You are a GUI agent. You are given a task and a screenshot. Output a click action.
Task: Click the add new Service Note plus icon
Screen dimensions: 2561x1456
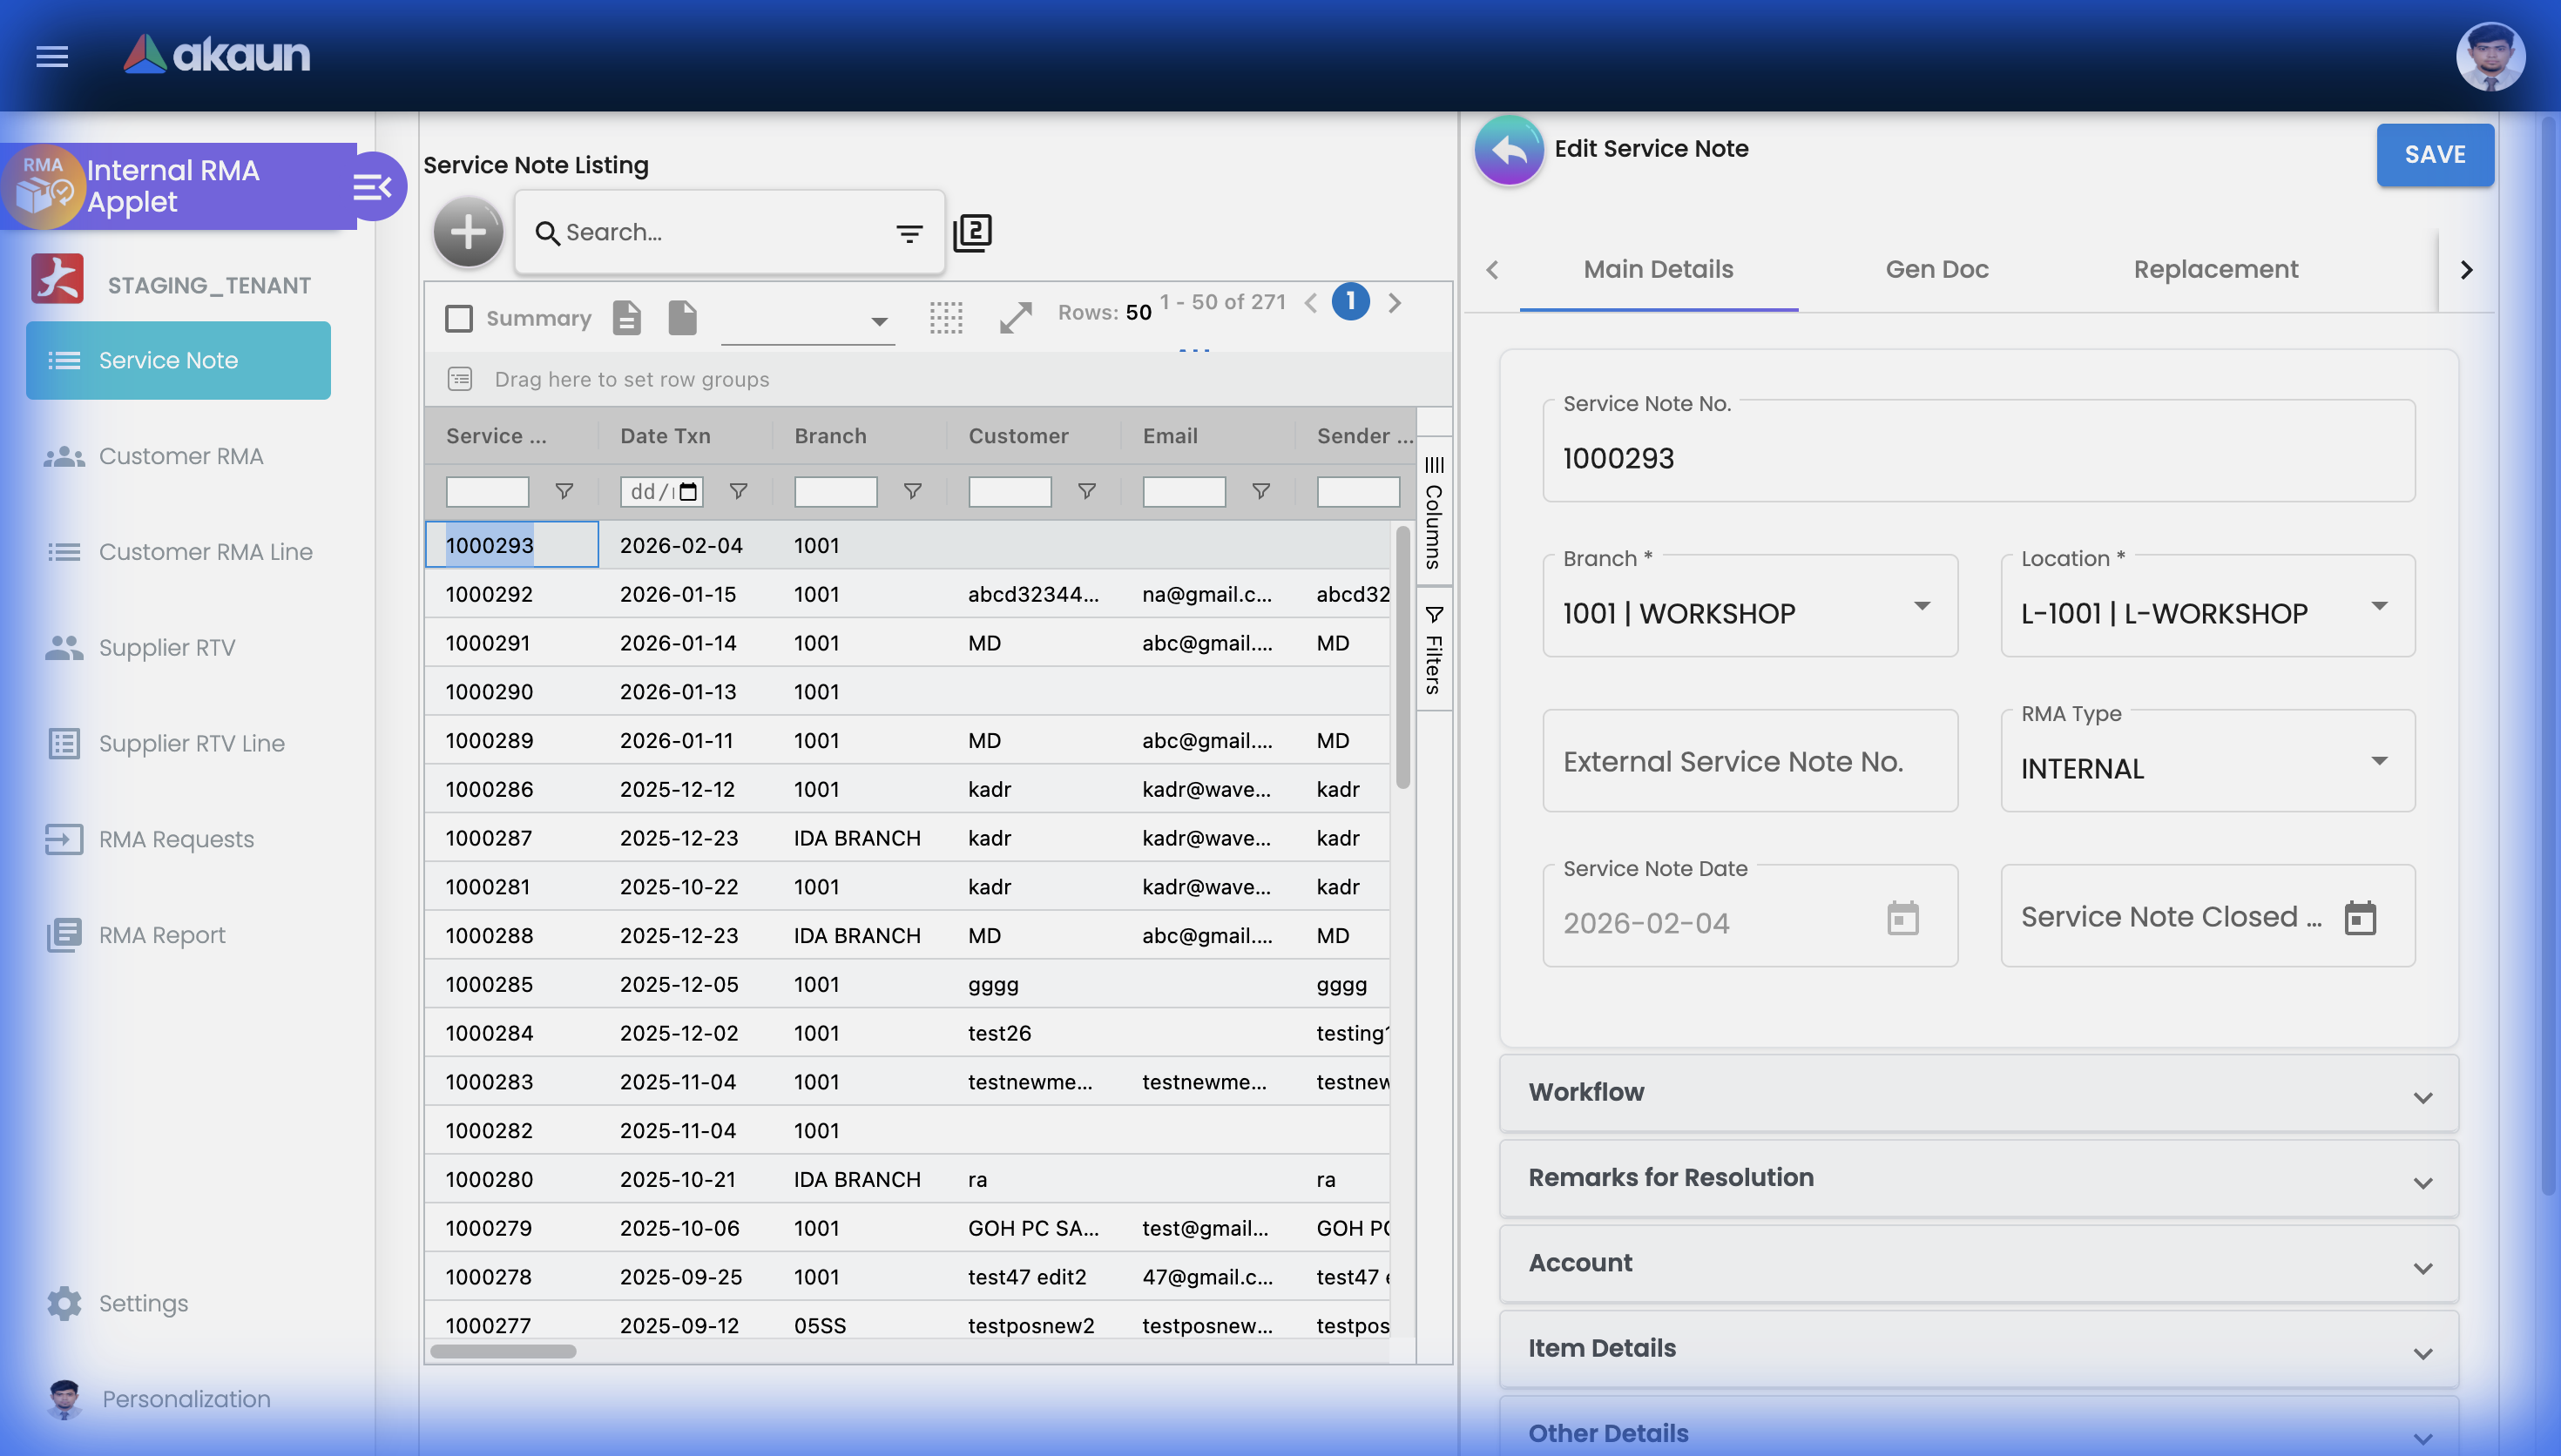coord(467,231)
